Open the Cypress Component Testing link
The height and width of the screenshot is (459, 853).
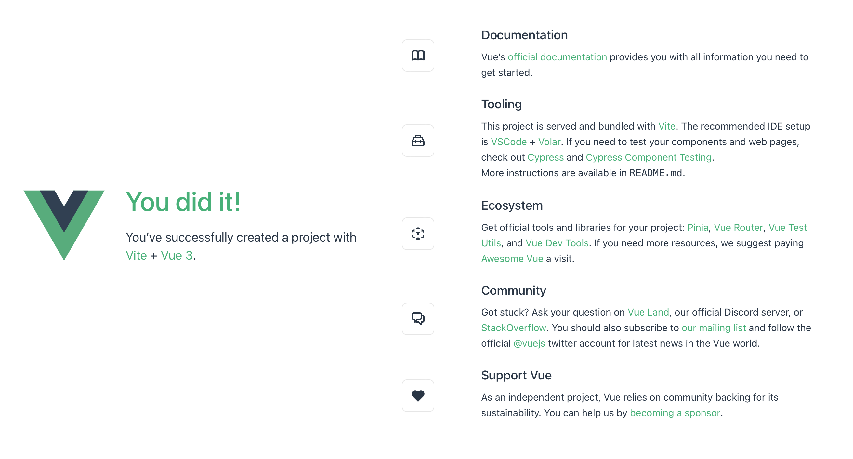pos(649,157)
